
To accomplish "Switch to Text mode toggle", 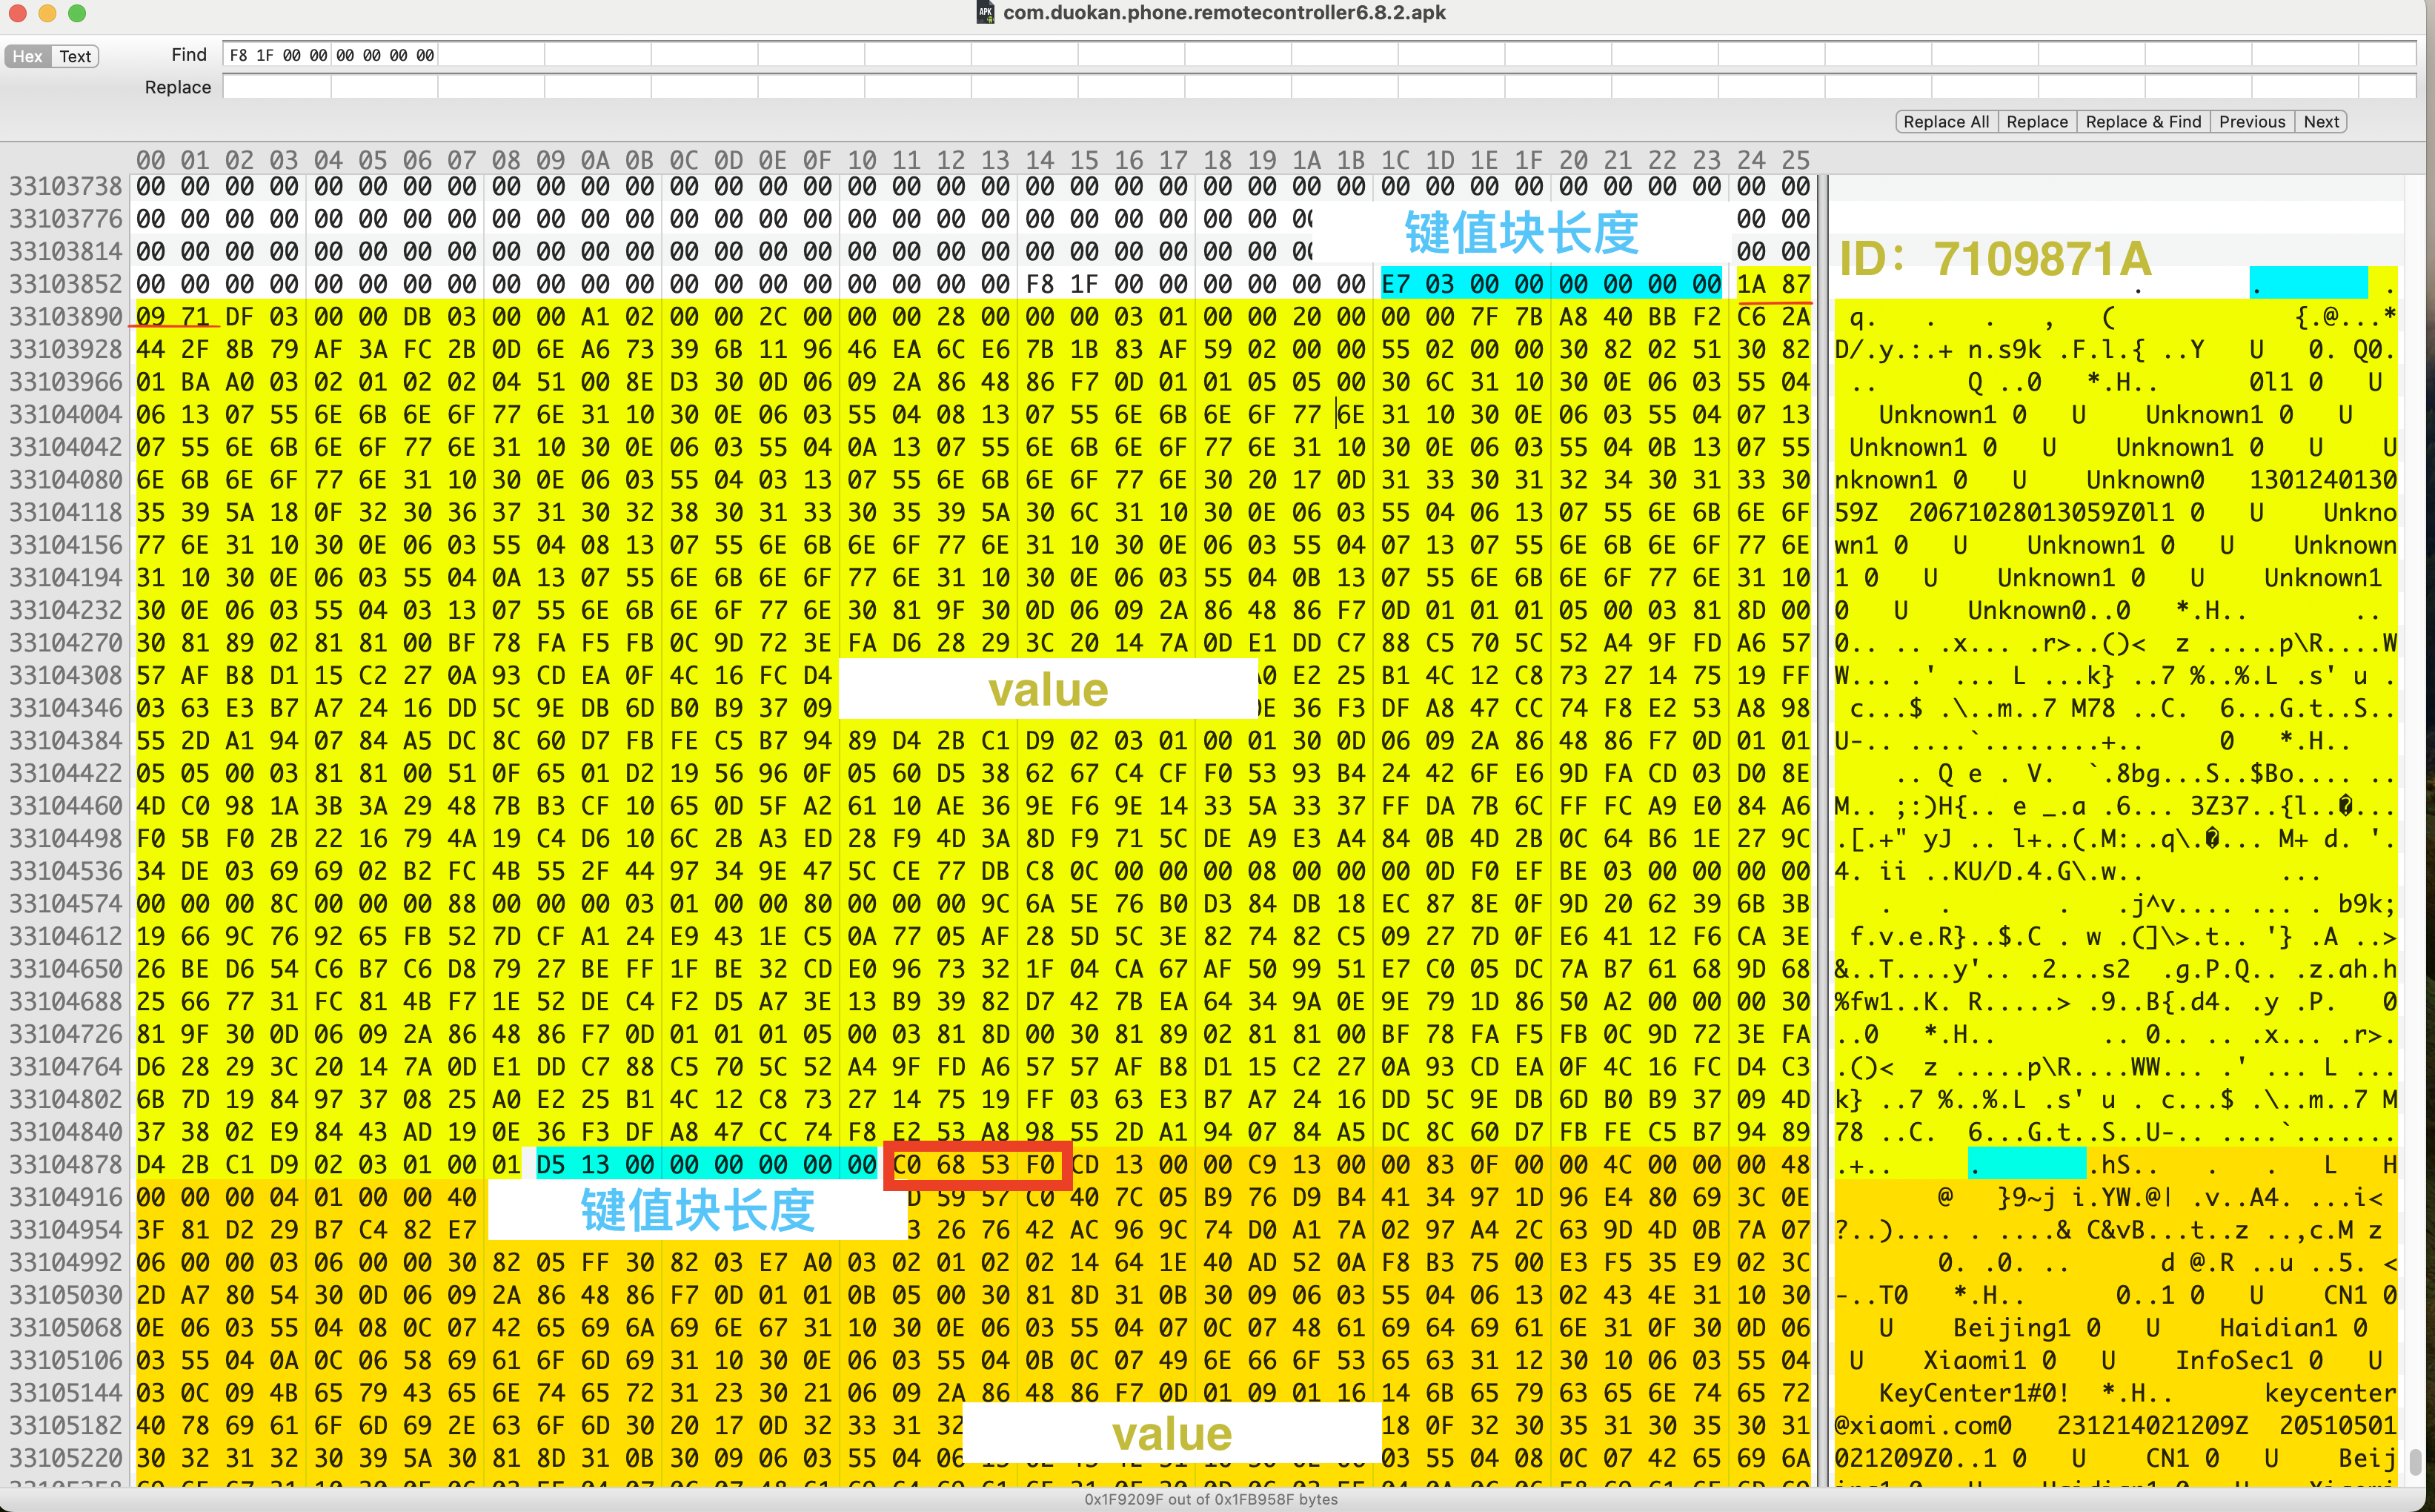I will (x=75, y=56).
